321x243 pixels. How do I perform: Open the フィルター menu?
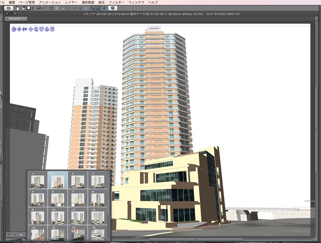coord(117,2)
